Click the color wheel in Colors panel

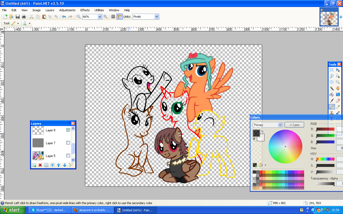[285, 147]
